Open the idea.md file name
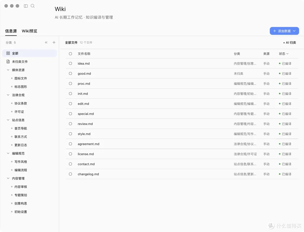This screenshot has height=232, width=304. [x=84, y=64]
